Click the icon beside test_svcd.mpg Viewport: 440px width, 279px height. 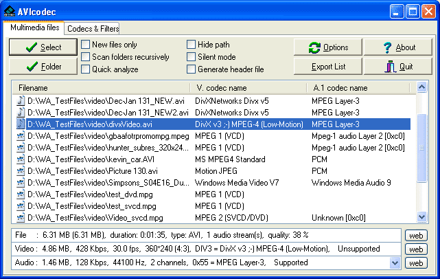[21, 206]
